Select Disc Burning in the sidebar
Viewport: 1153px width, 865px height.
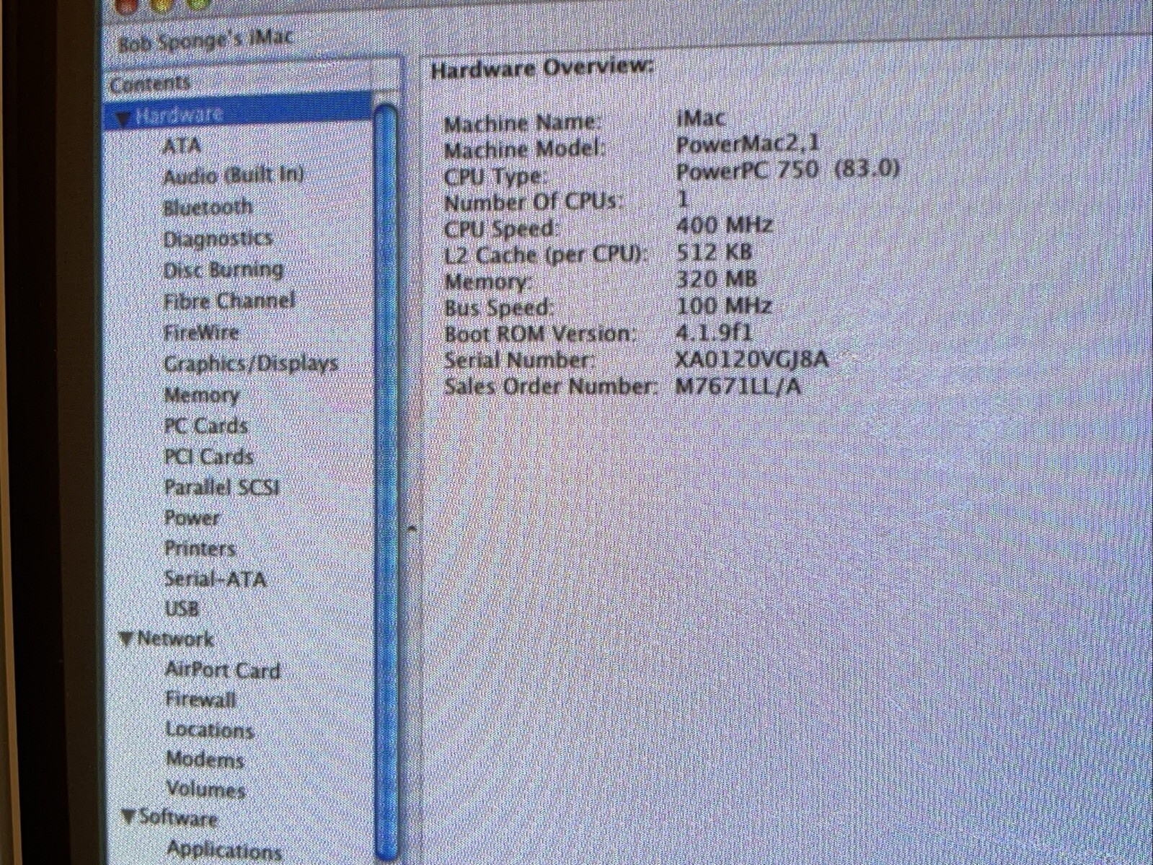224,270
